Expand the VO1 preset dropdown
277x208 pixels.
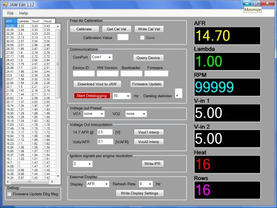(x=94, y=114)
